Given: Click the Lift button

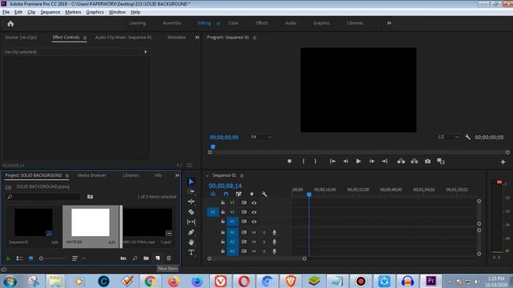Looking at the screenshot, I should click(x=401, y=162).
